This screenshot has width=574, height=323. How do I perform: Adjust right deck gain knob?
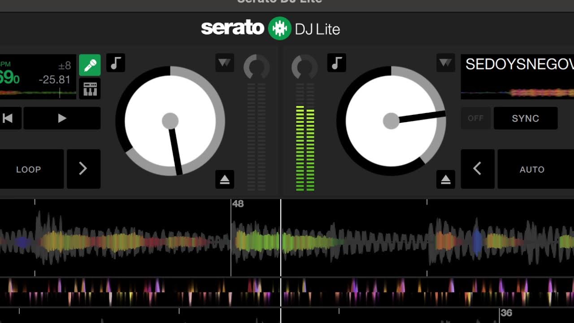(304, 68)
